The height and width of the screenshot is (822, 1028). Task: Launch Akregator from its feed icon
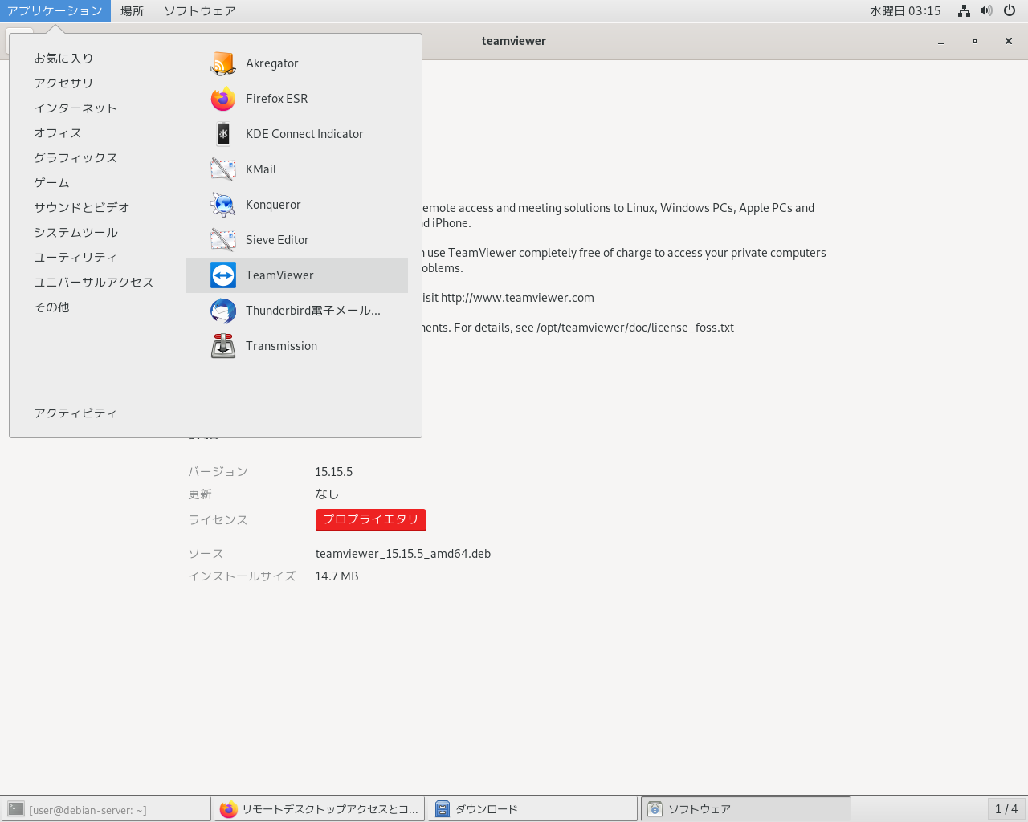pyautogui.click(x=223, y=63)
